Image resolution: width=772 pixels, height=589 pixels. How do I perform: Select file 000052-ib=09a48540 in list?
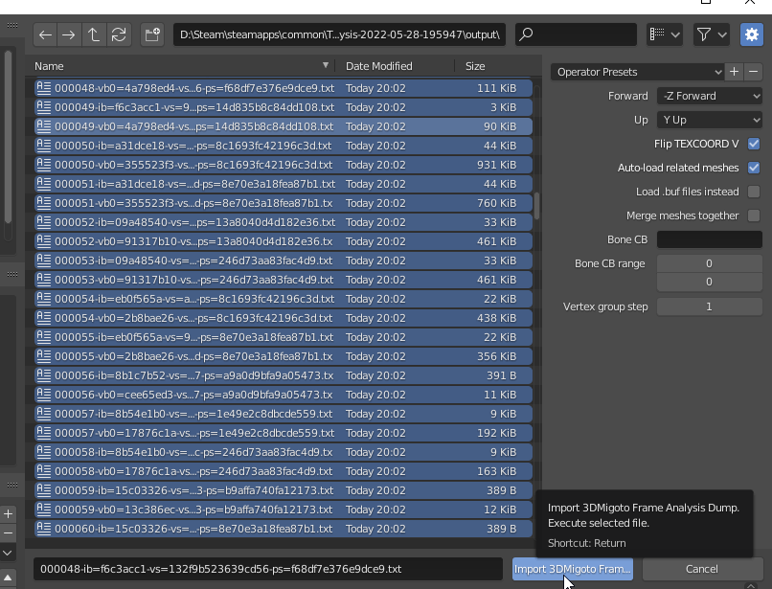284,222
